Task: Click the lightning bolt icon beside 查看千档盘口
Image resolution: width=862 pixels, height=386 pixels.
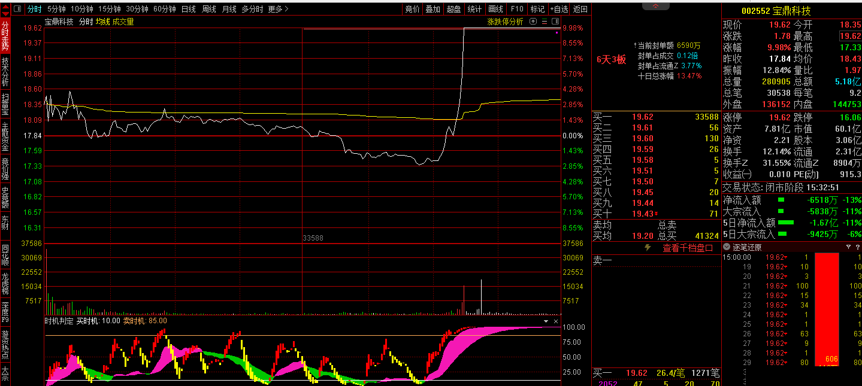Action: point(647,248)
